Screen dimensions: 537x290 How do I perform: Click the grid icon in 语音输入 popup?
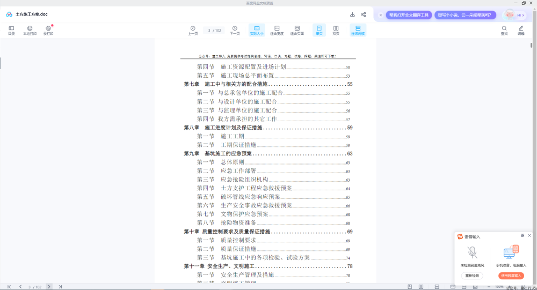[x=523, y=235]
